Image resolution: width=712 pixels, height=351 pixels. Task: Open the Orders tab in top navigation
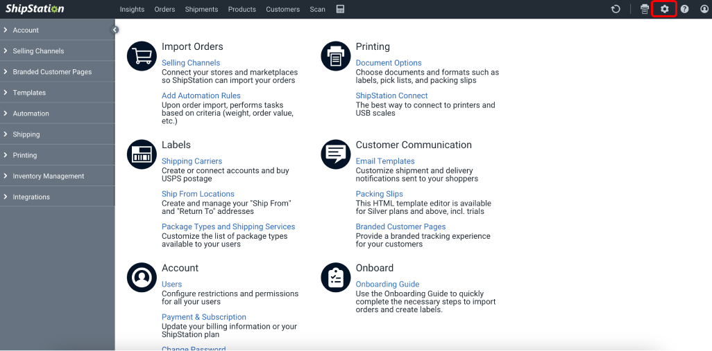164,9
